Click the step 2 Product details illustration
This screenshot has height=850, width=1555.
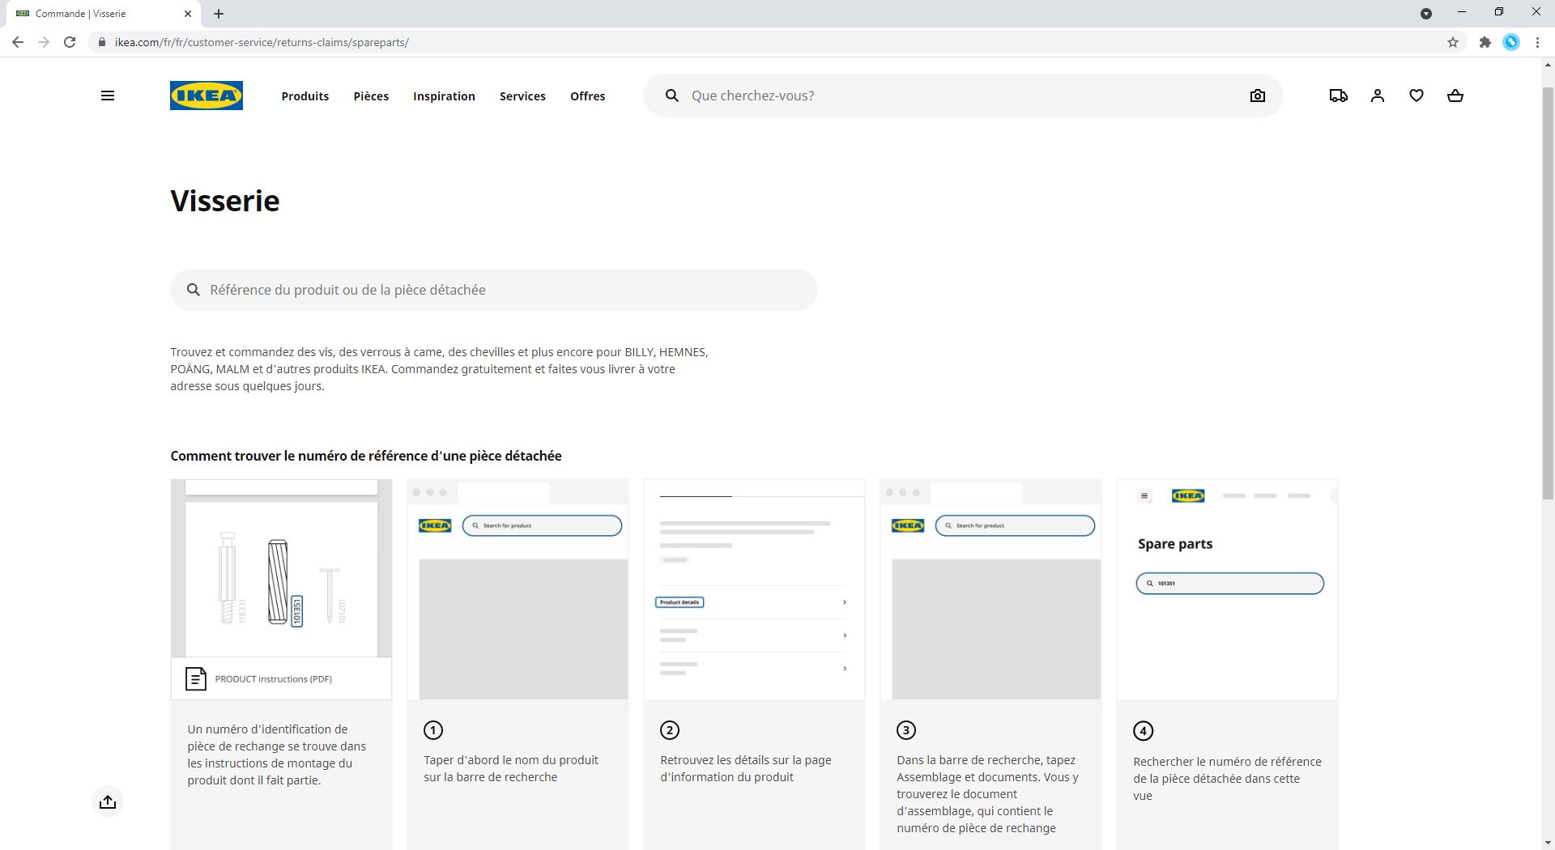(x=754, y=589)
